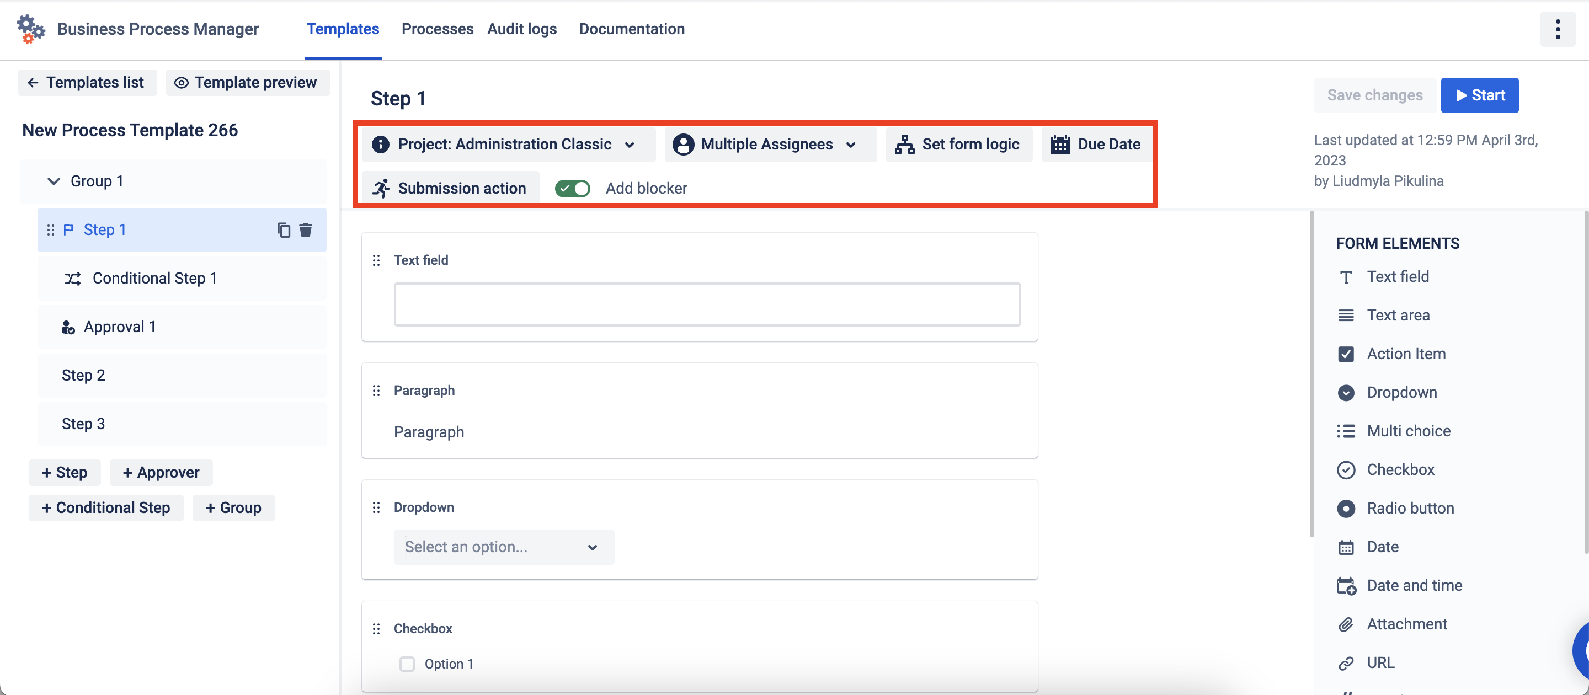Viewport: 1589px width, 695px height.
Task: Add Attachment form element from sidebar
Action: [x=1406, y=624]
